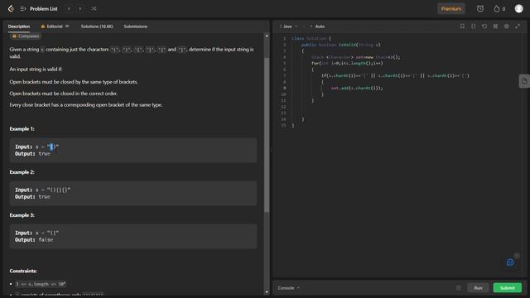Click the blue chat assistant icon
The width and height of the screenshot is (530, 298).
click(x=510, y=262)
